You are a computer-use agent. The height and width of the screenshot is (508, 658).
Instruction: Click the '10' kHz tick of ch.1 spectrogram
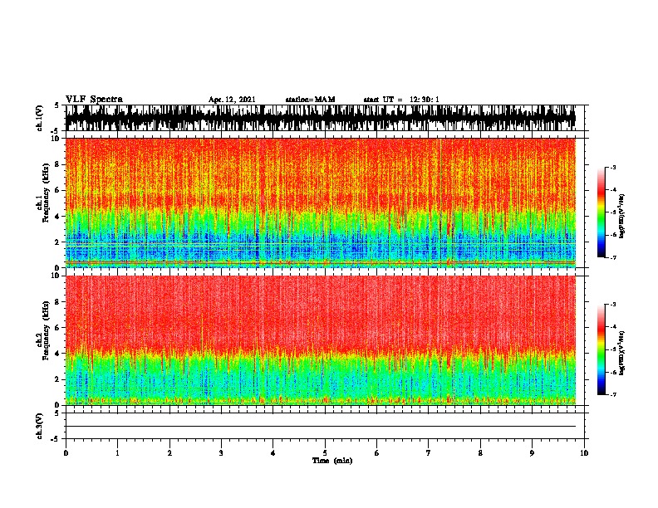pos(56,139)
